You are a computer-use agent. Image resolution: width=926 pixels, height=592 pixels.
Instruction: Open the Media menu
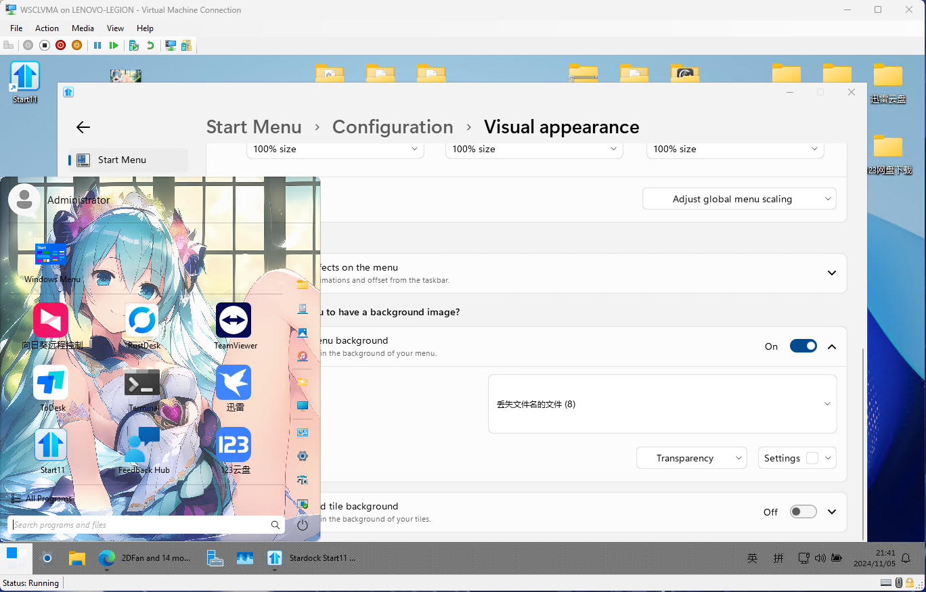click(83, 28)
